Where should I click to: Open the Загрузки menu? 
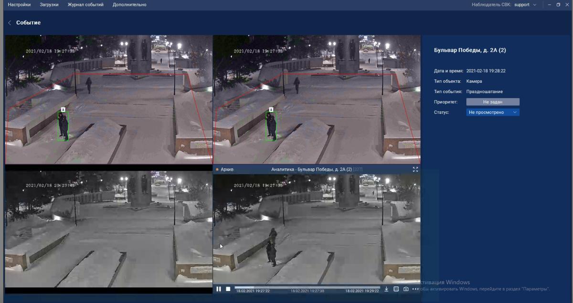(49, 5)
